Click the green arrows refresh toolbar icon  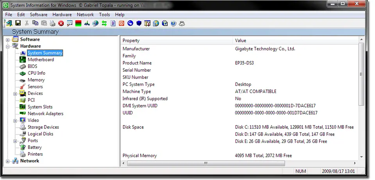[104, 23]
